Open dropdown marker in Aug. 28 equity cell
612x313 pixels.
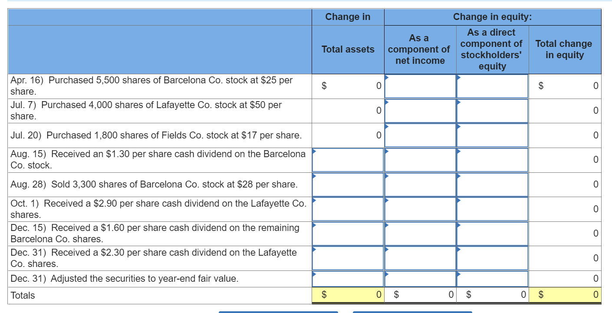tap(458, 175)
